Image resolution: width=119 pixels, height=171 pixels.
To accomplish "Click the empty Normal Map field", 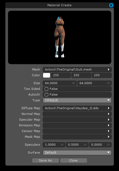I will coord(77,114).
